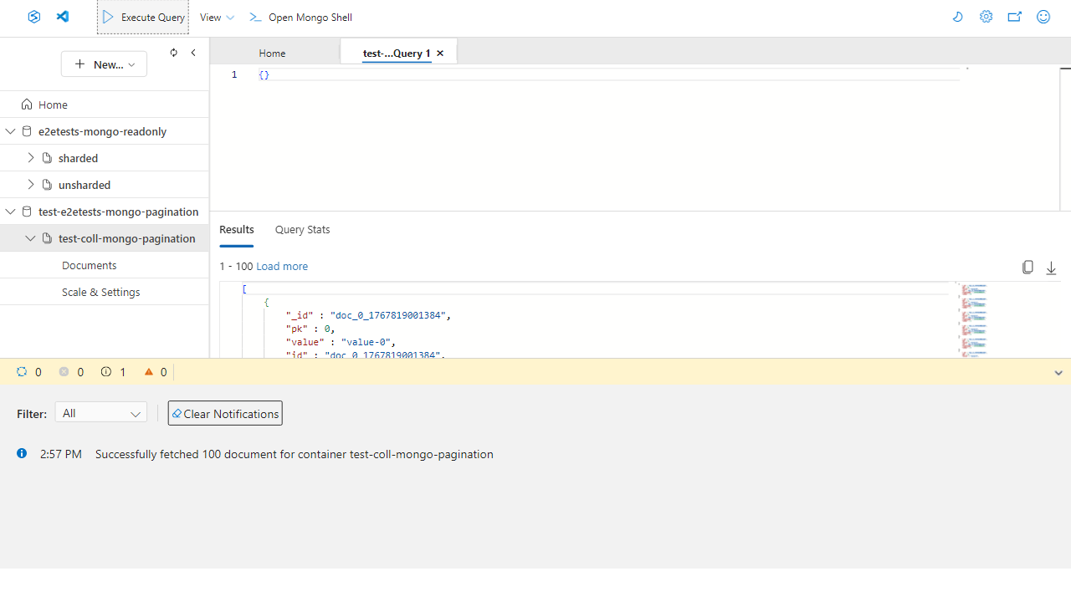This screenshot has width=1071, height=602.
Task: Expand the sharded collection node
Action: (x=31, y=158)
